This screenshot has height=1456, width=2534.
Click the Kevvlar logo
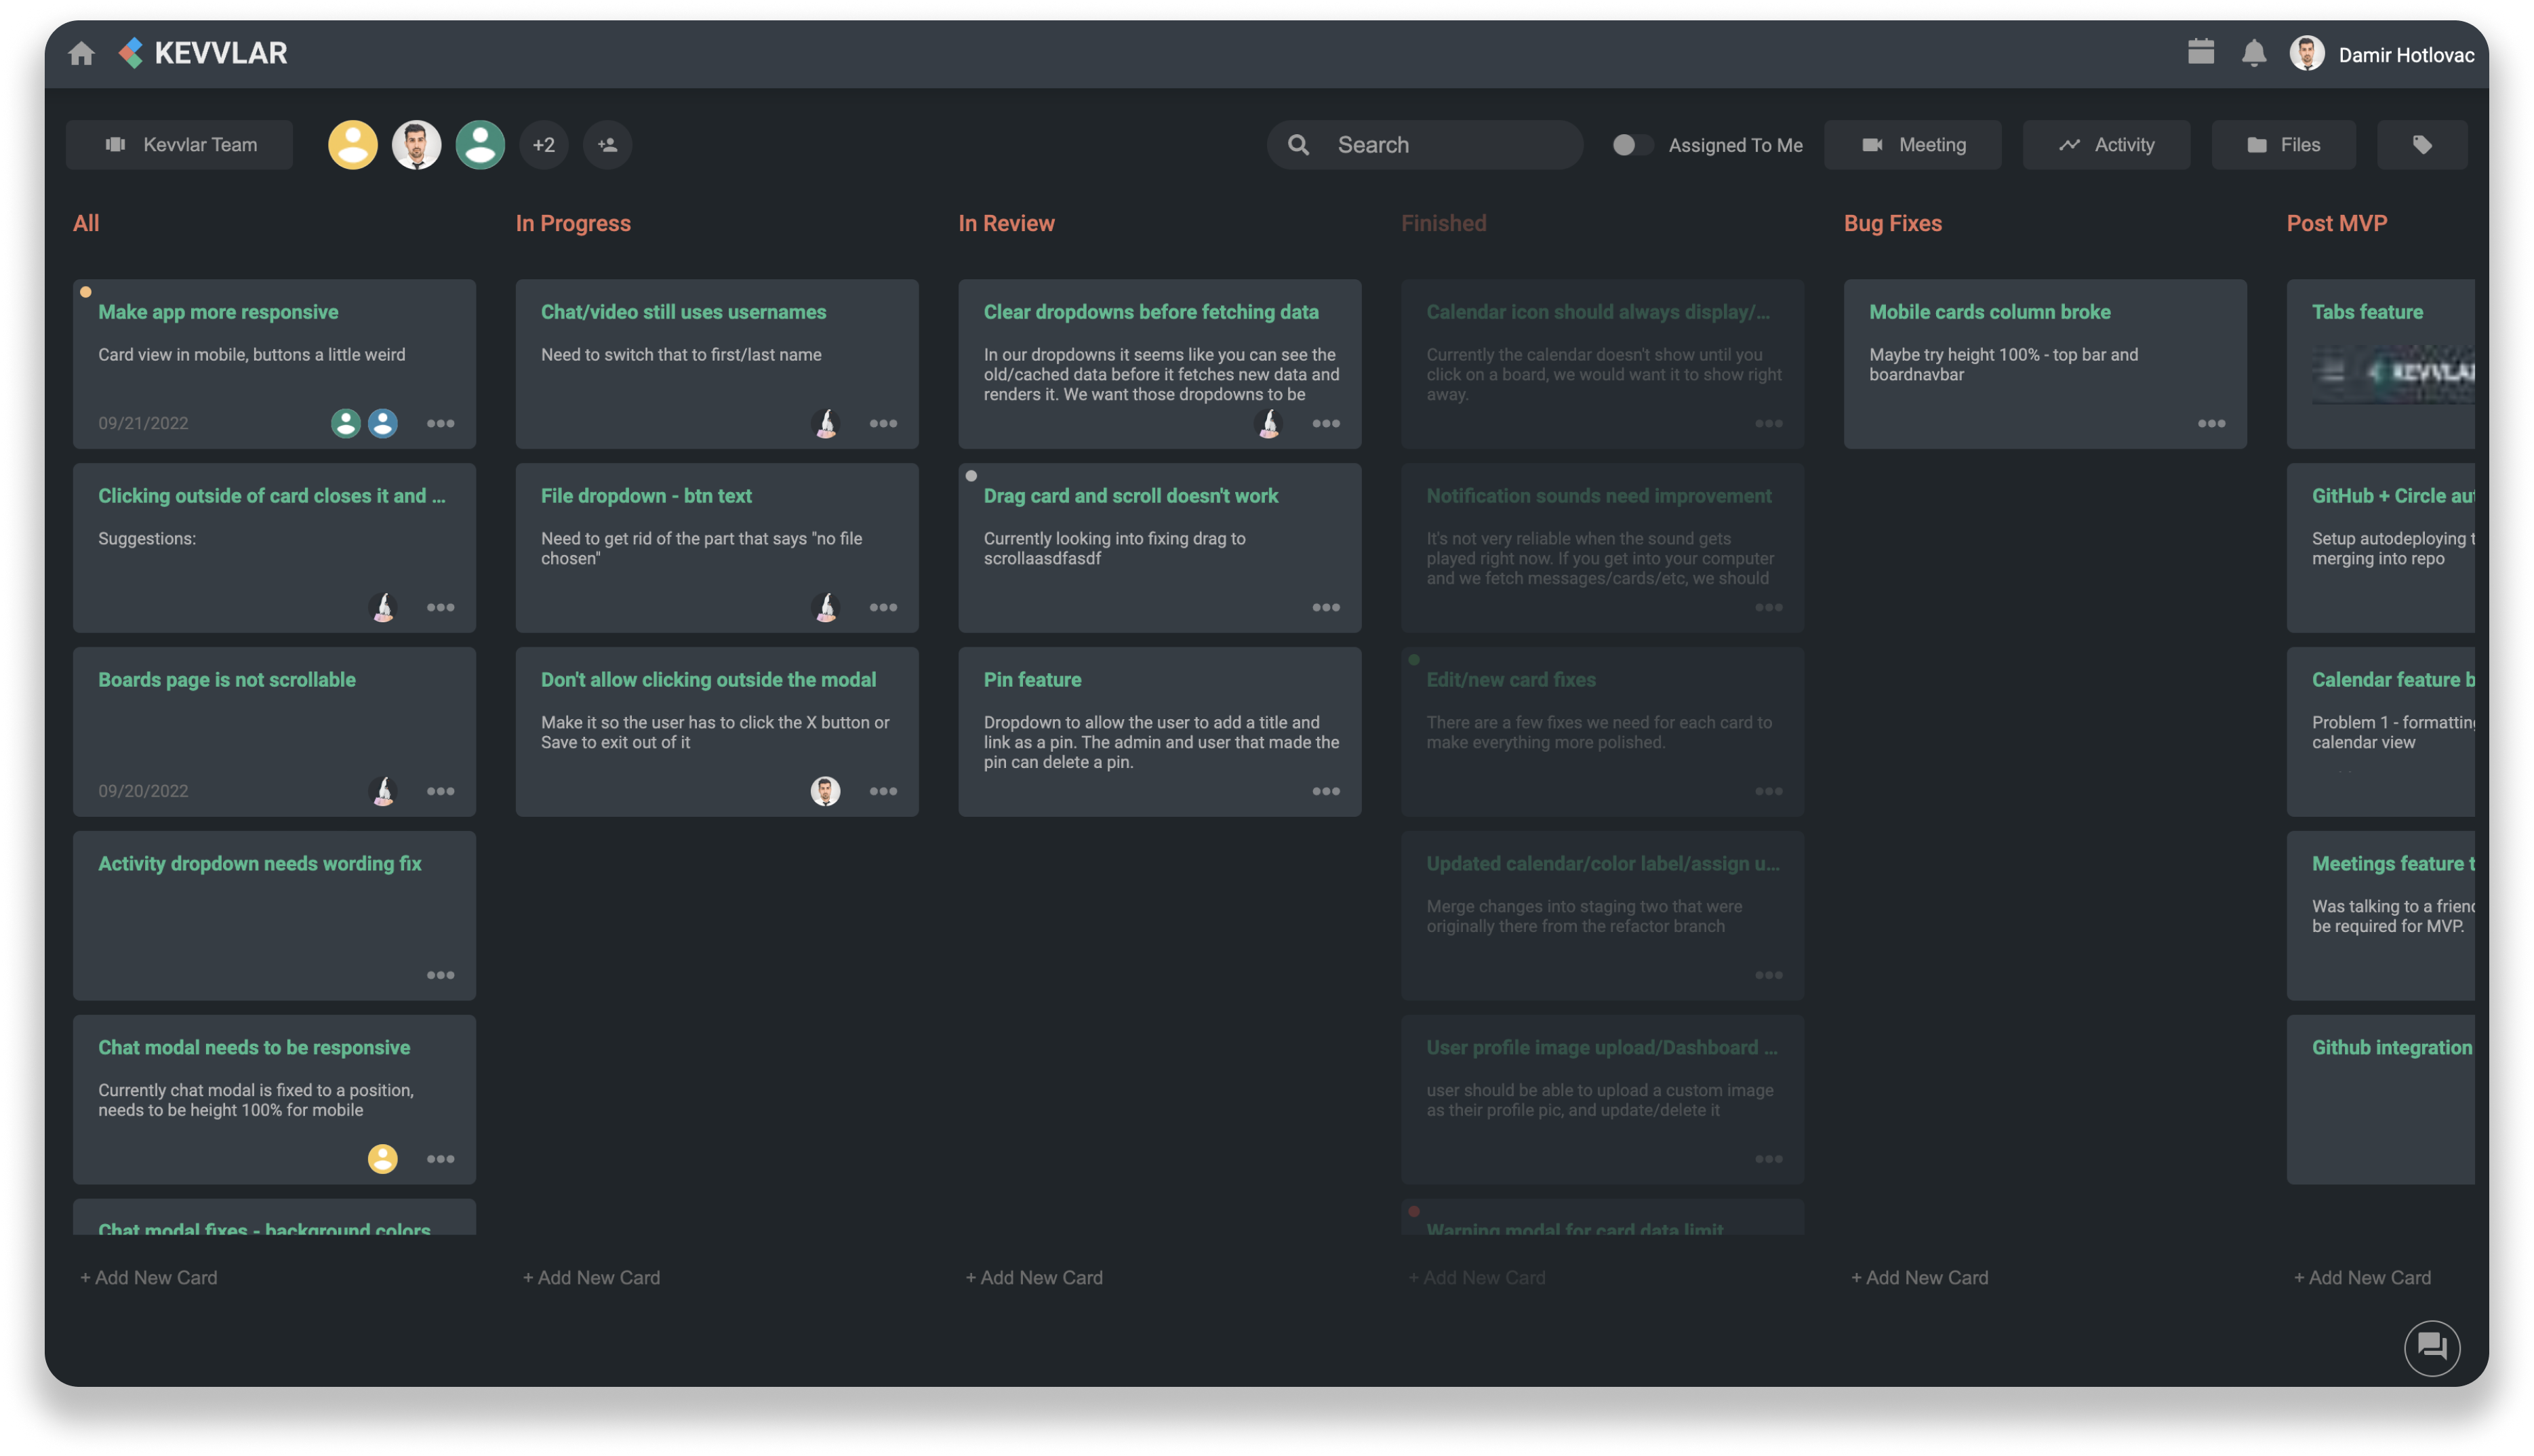pyautogui.click(x=203, y=53)
